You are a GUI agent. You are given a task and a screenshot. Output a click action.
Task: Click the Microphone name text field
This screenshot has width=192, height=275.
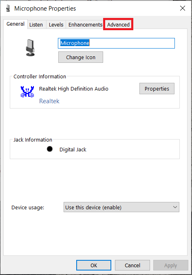tap(116, 43)
